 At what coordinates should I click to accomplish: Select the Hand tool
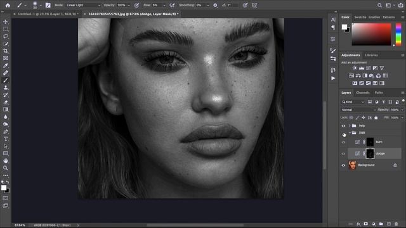pyautogui.click(x=6, y=160)
